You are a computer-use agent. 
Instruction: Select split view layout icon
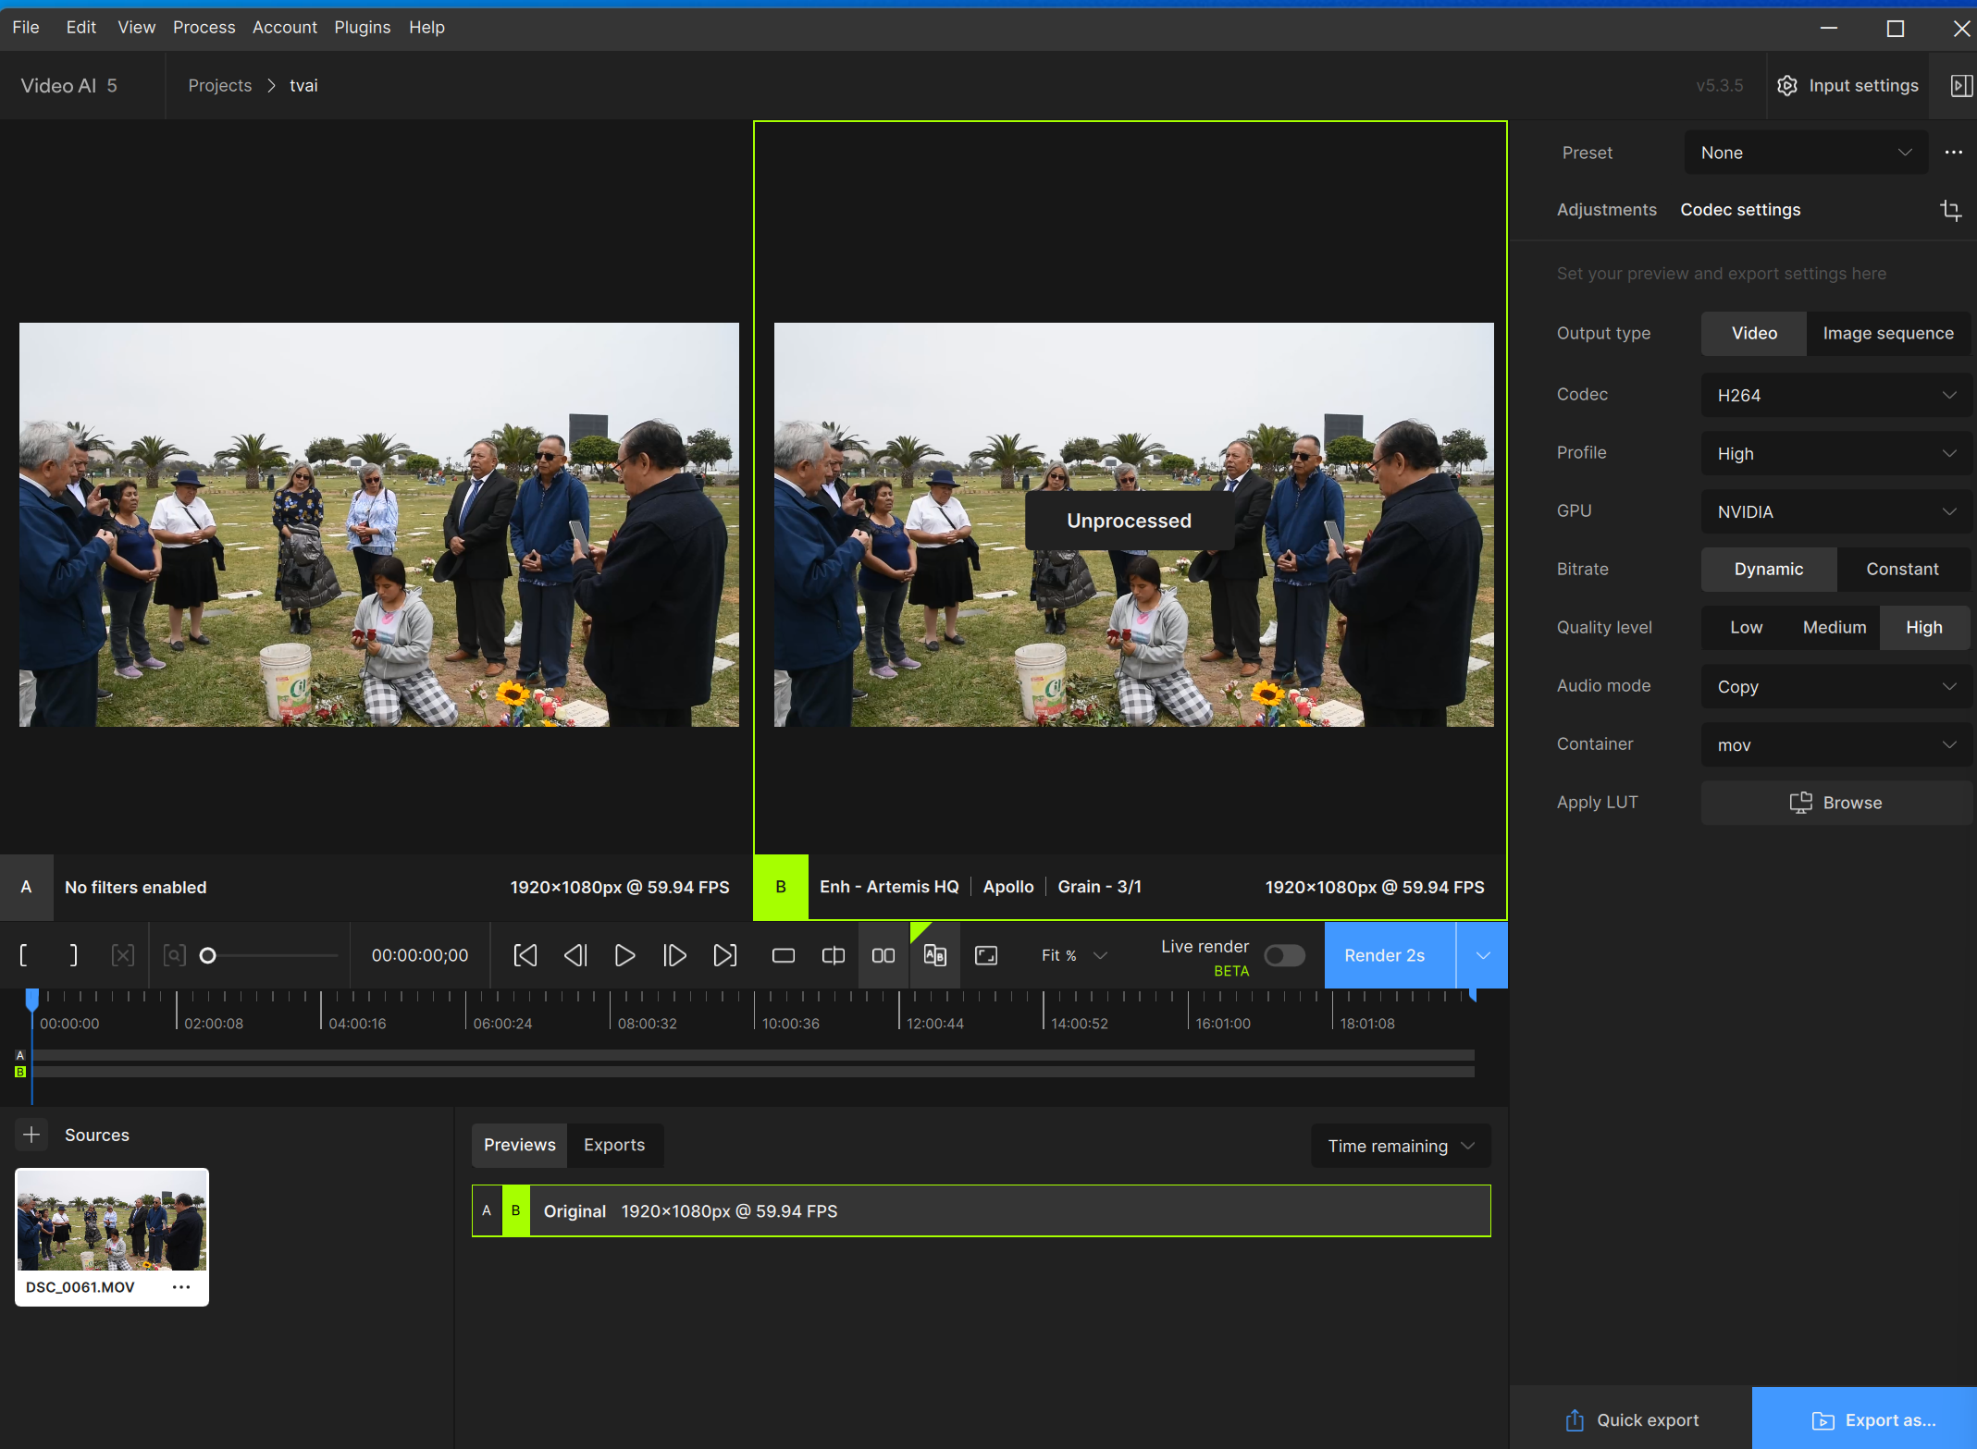[x=833, y=955]
